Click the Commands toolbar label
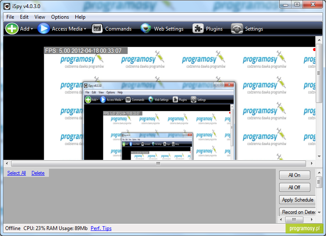The width and height of the screenshot is (326, 236). tap(118, 29)
